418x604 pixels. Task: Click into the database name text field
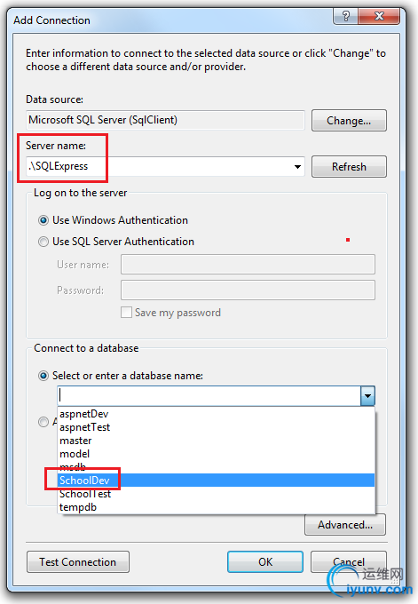[209, 396]
